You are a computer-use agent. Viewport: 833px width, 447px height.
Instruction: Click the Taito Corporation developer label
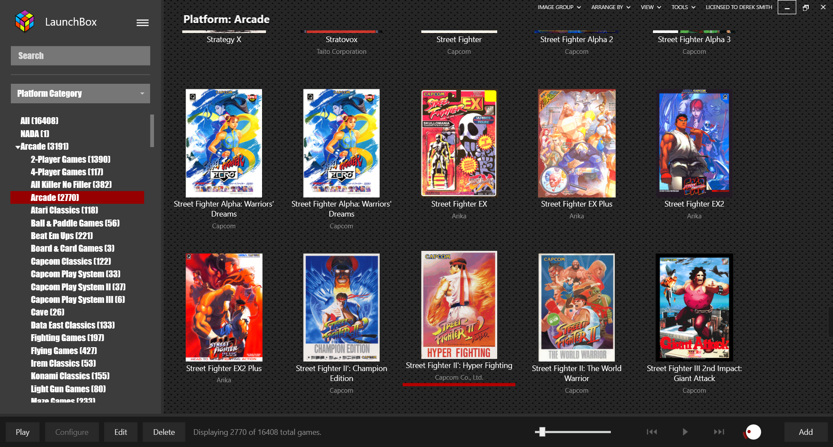(341, 52)
